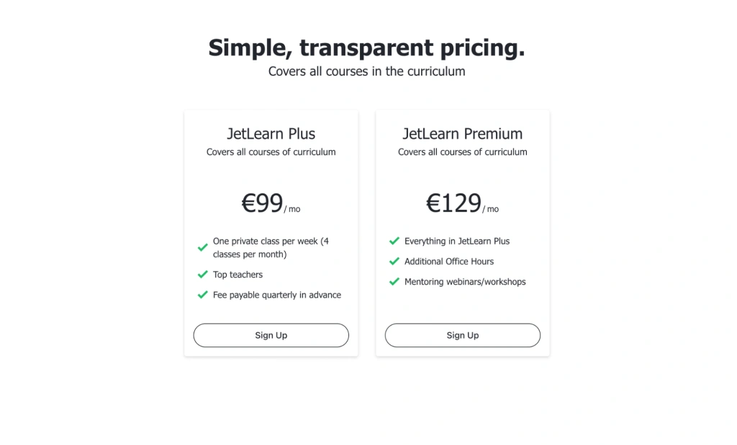Viewport: 737px width, 445px height.
Task: Select the checkmark beside 'Fee payable quarterly in advance'
Action: pos(202,295)
